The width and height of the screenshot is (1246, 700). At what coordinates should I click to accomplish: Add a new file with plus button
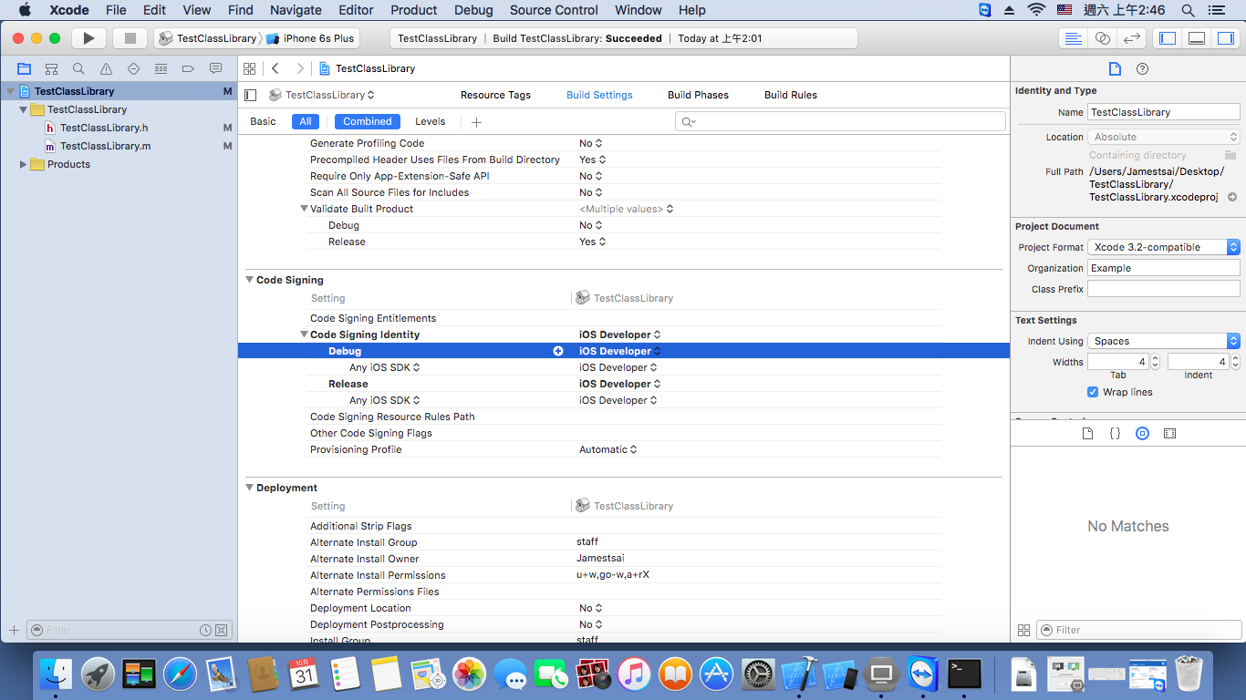coord(14,630)
